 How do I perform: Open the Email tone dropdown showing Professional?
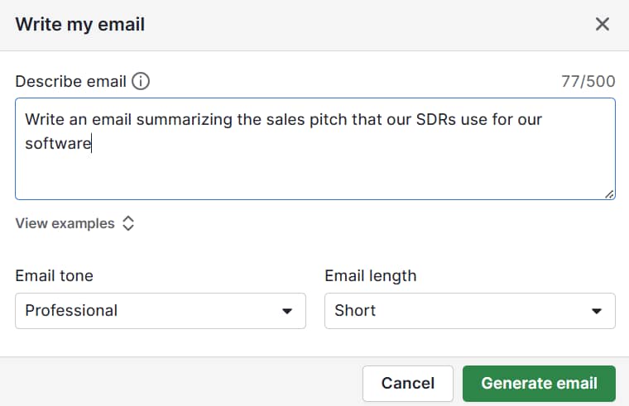coord(161,311)
